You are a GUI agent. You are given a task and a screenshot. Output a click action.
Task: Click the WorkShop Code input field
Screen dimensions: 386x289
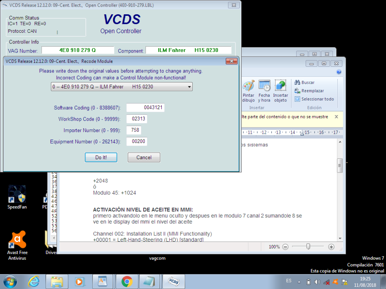point(137,119)
